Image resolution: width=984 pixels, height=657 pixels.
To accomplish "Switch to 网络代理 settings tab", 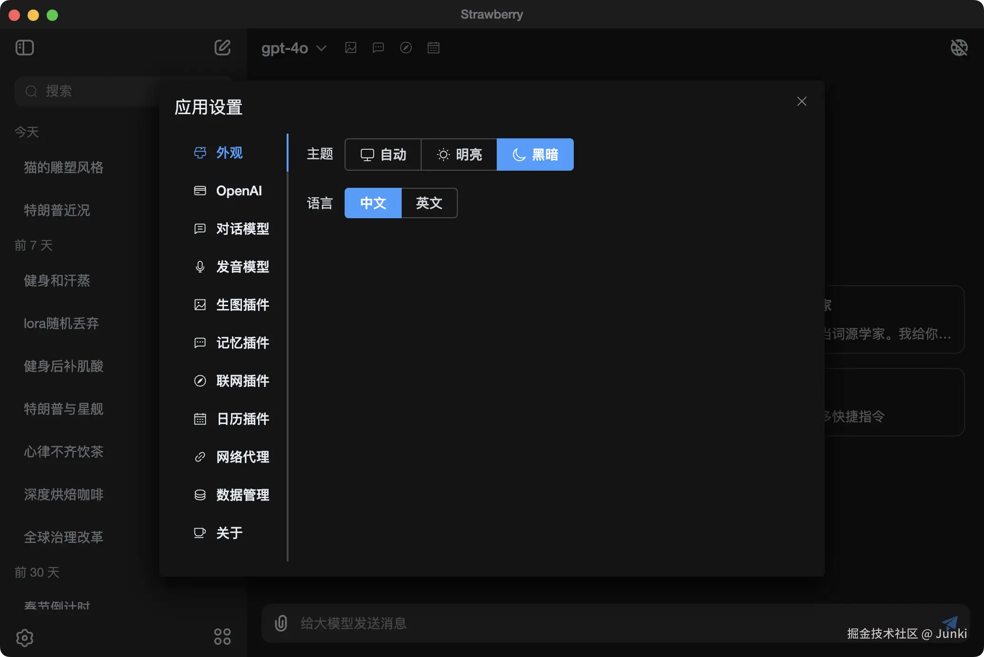I will tap(242, 457).
